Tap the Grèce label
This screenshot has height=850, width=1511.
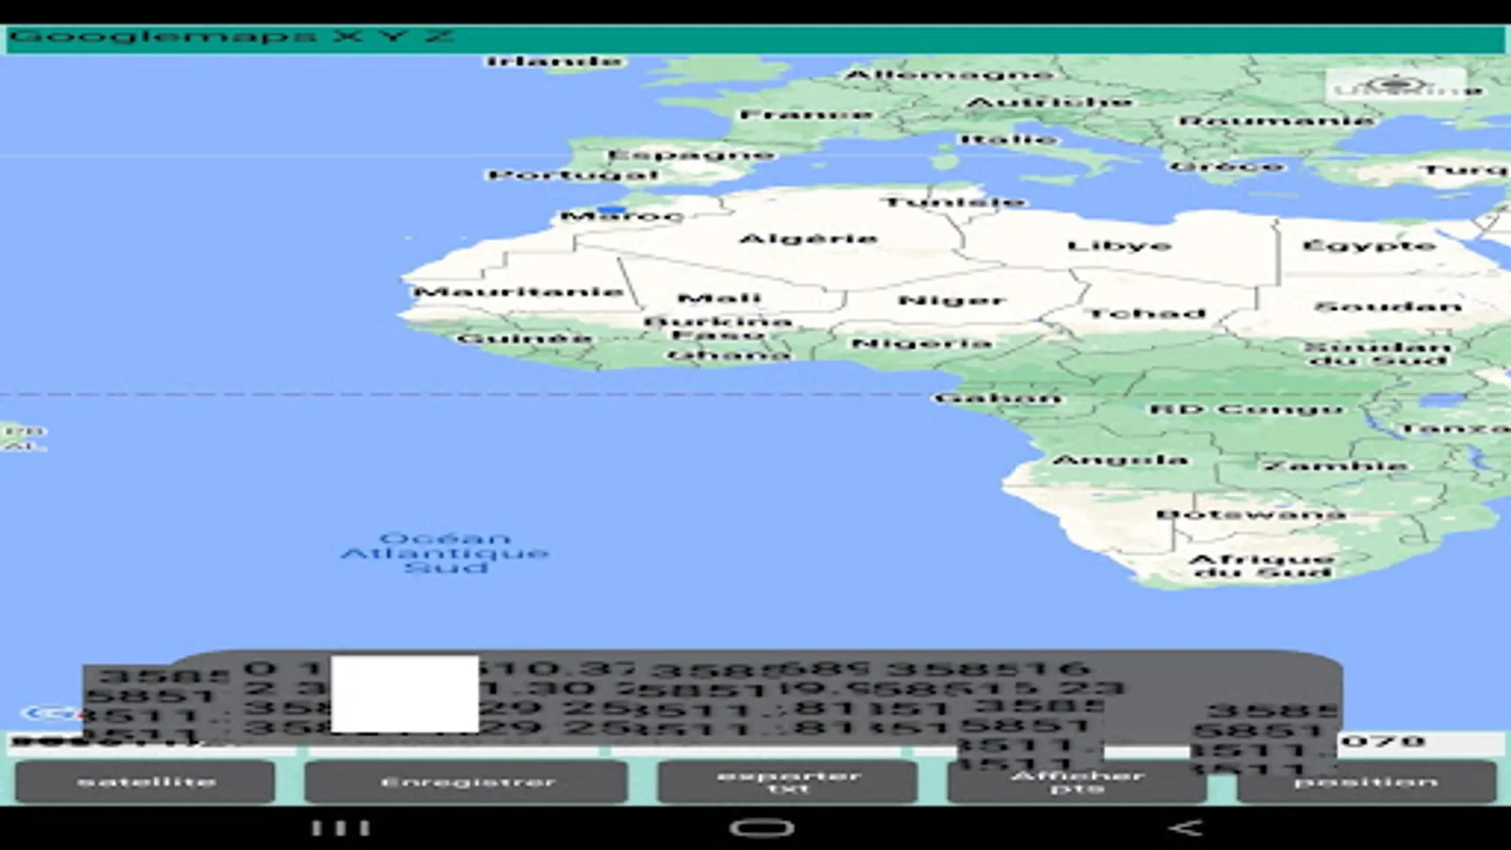1227,166
